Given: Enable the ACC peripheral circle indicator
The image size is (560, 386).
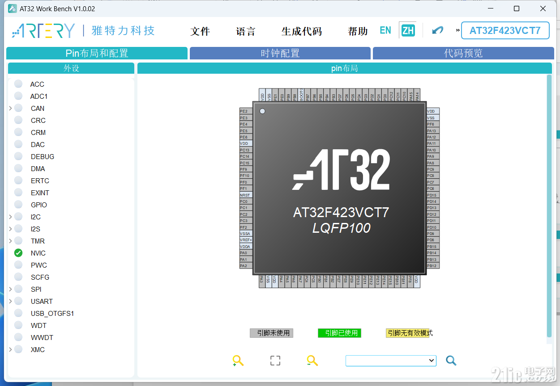Looking at the screenshot, I should click(x=18, y=84).
